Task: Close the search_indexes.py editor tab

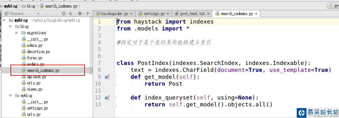Action: coord(256,13)
